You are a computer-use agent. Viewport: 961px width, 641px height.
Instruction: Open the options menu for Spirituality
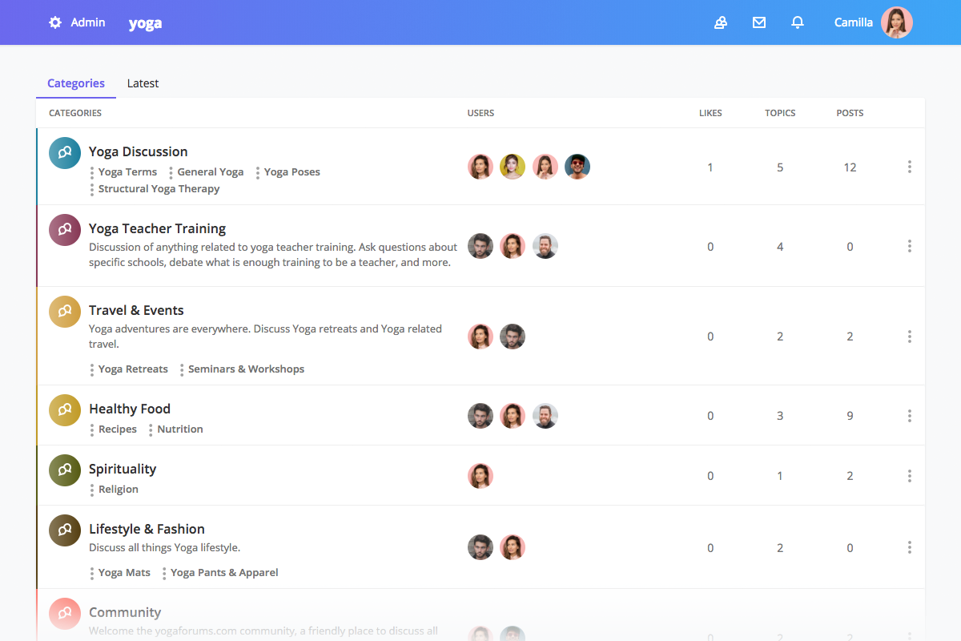910,475
